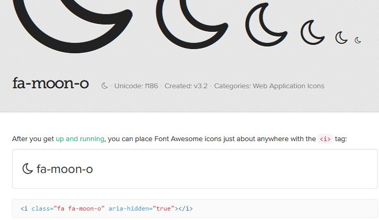Click the "Unicode: f186" text
The height and width of the screenshot is (220, 379).
pyautogui.click(x=136, y=86)
